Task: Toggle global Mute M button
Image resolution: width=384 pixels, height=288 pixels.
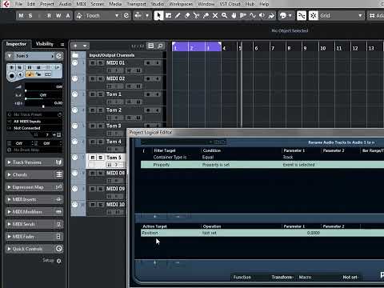Action: [21, 16]
